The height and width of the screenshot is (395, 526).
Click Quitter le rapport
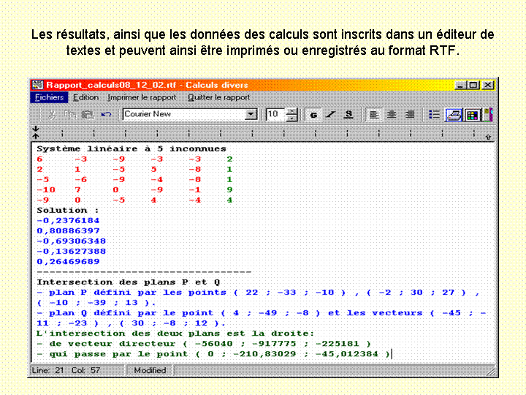pyautogui.click(x=218, y=97)
